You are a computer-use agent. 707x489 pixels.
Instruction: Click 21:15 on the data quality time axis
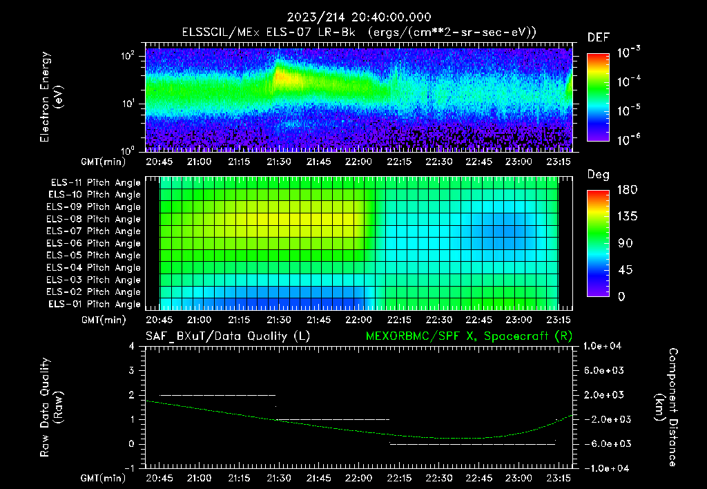(x=239, y=478)
